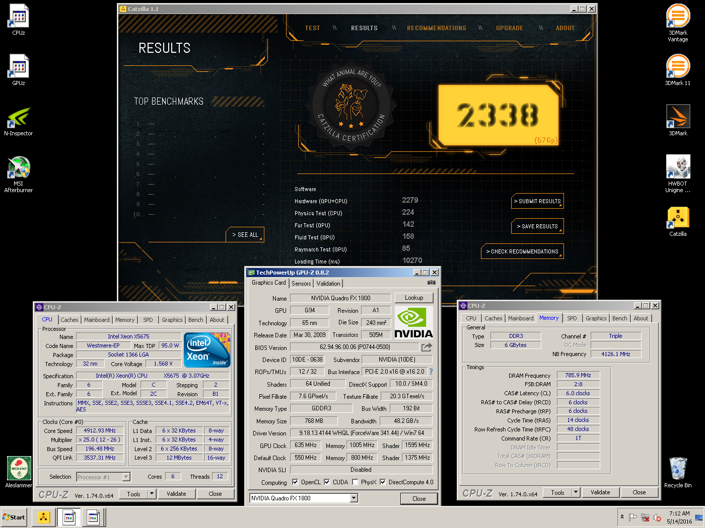Switch to SPD tab in right CPU-Z
The height and width of the screenshot is (528, 705).
[572, 318]
